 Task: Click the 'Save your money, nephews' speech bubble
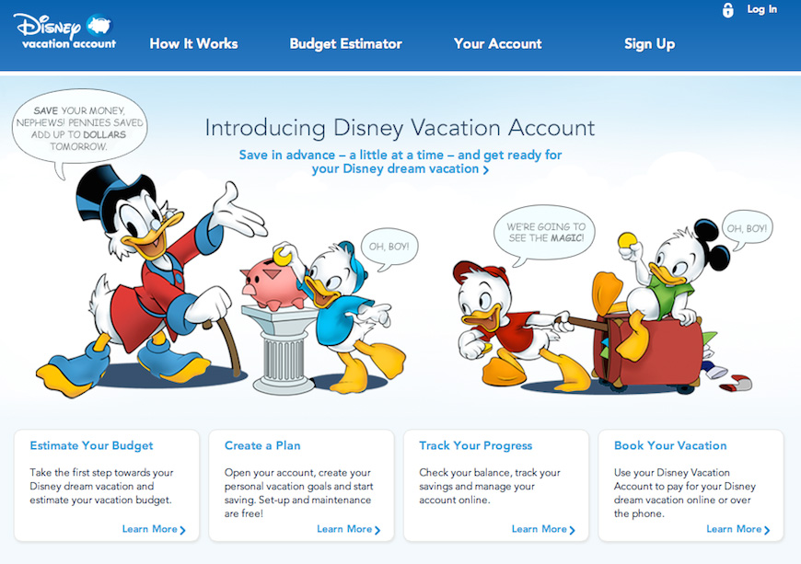[78, 129]
